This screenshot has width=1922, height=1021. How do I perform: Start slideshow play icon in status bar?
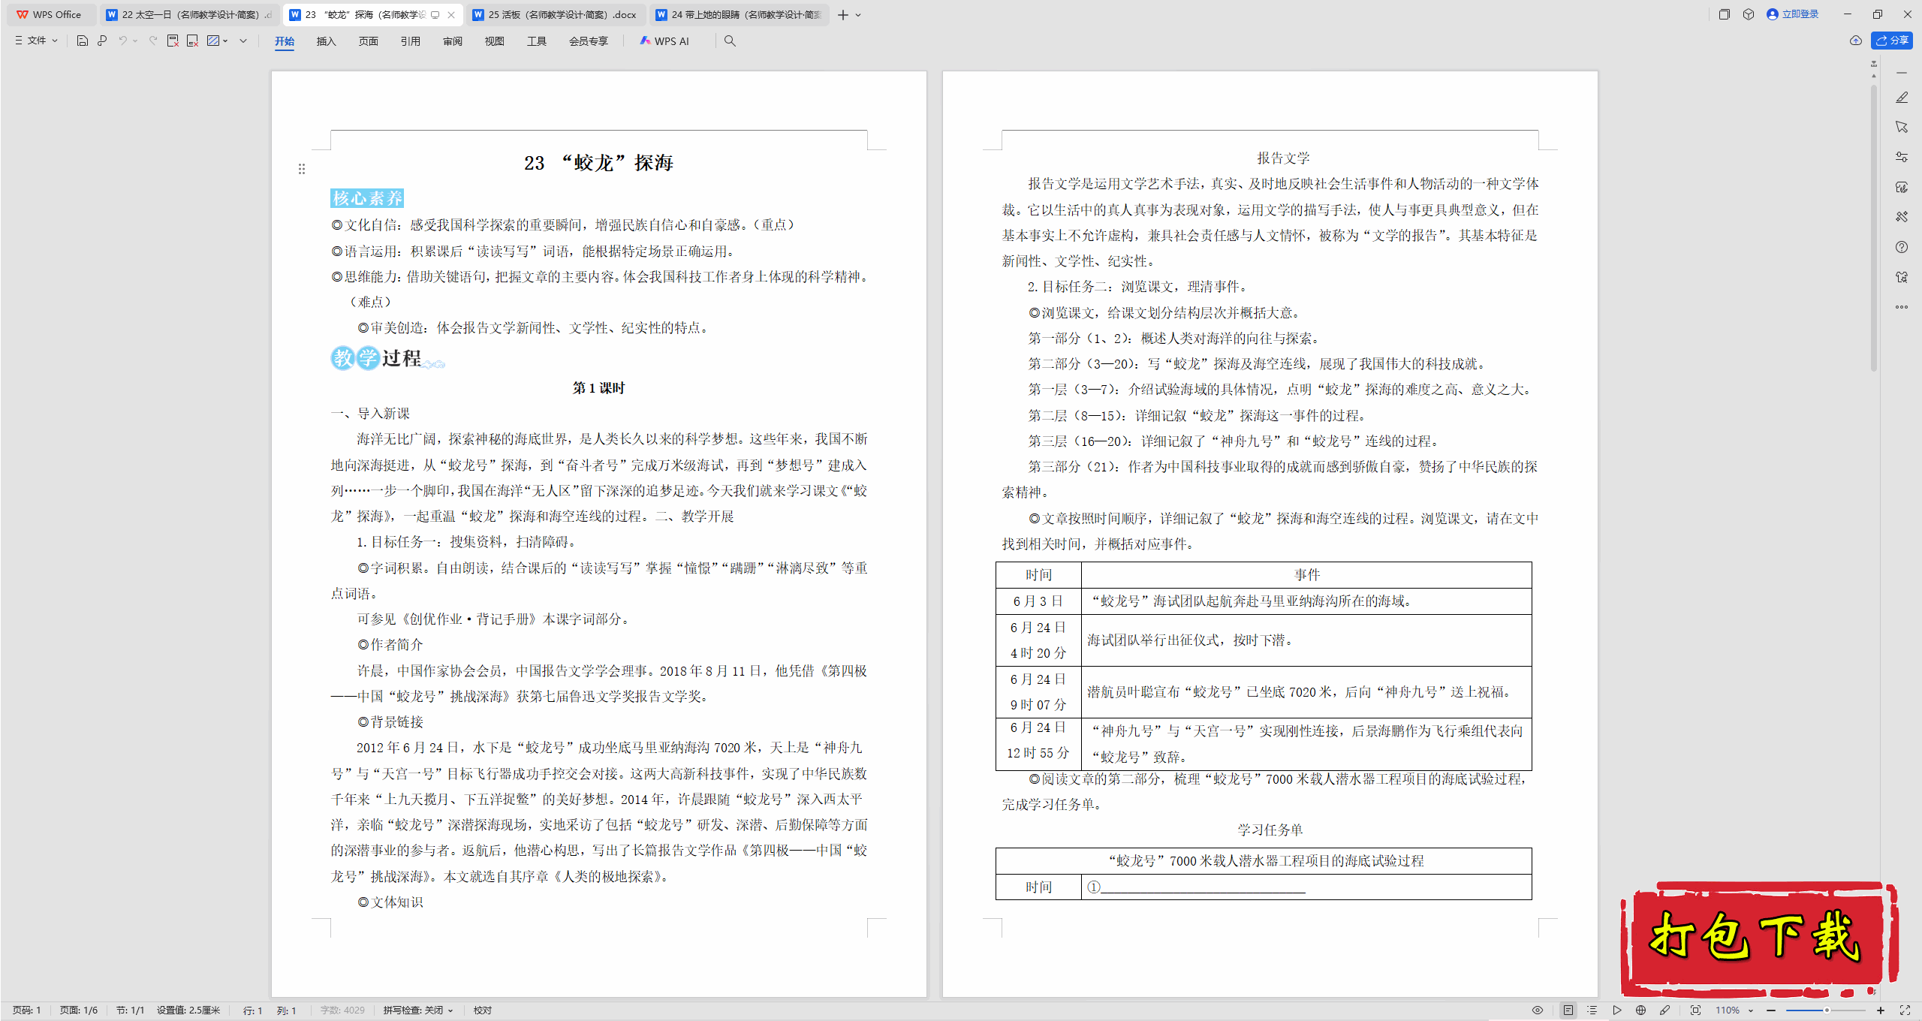[x=1616, y=1010]
